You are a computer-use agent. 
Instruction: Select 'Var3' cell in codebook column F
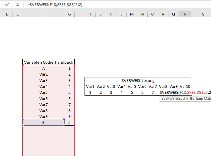[x=43, y=80]
